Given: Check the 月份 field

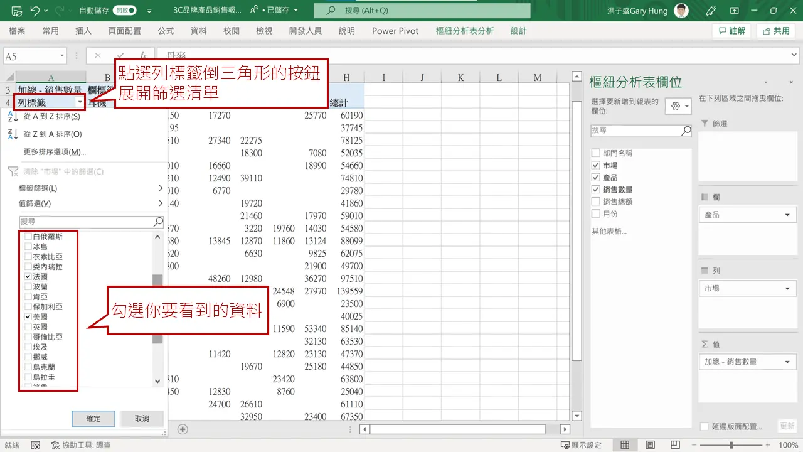Looking at the screenshot, I should [x=595, y=214].
